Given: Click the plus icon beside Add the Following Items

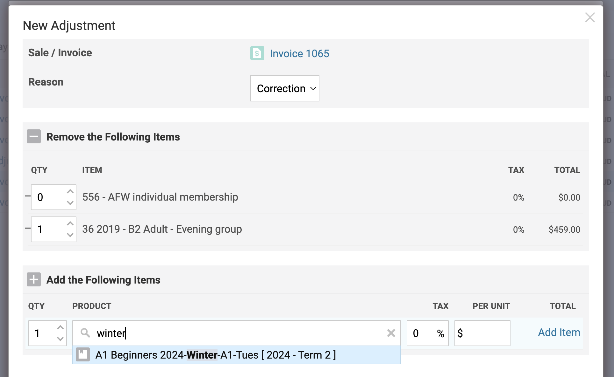Looking at the screenshot, I should [x=34, y=280].
